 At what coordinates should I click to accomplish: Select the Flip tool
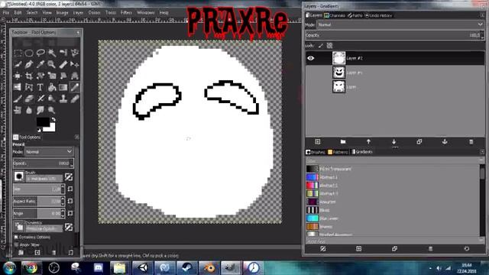click(x=18, y=87)
